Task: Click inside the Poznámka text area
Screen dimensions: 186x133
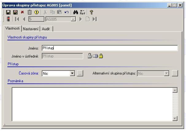Action: coord(92,104)
